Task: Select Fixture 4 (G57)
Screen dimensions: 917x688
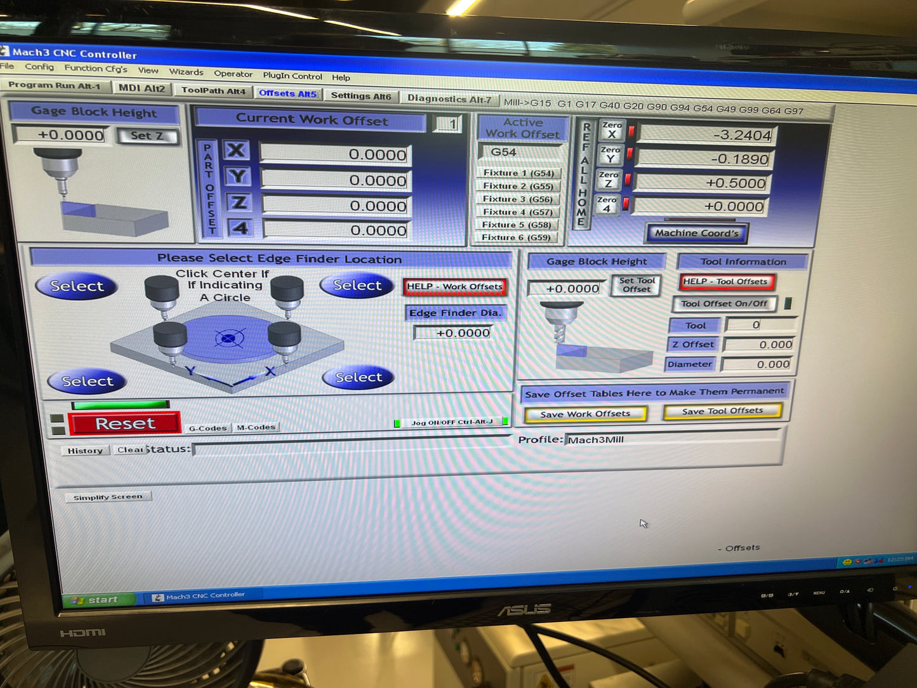Action: tap(517, 212)
